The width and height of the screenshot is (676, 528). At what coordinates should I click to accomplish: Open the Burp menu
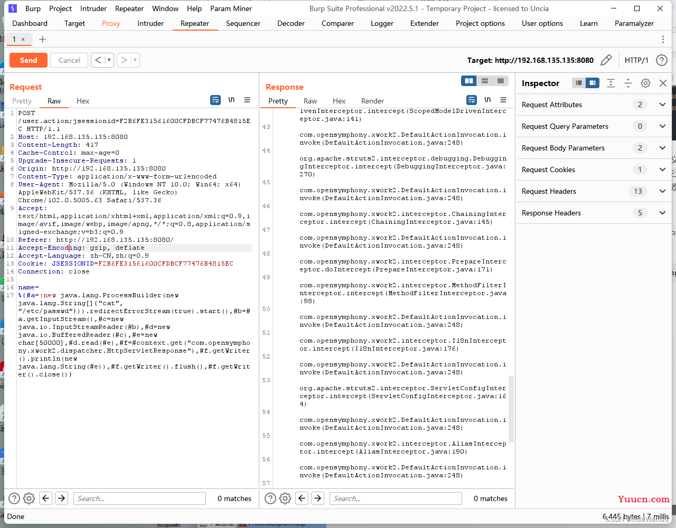pos(33,8)
